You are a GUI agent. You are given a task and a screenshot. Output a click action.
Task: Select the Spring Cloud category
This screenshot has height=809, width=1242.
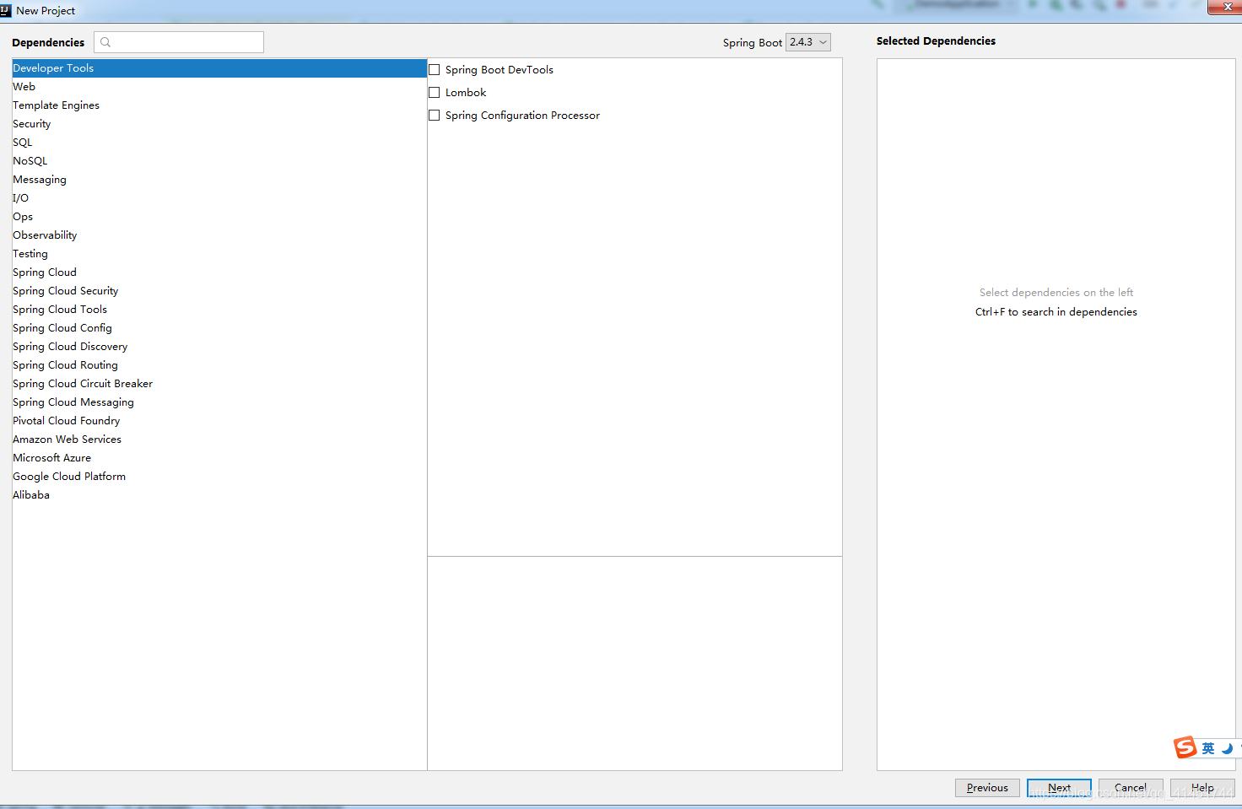(x=219, y=272)
